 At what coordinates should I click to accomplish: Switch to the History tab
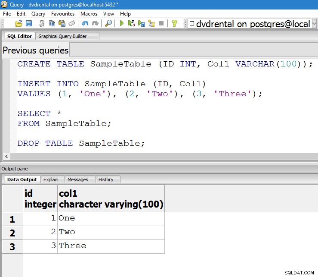pyautogui.click(x=108, y=179)
